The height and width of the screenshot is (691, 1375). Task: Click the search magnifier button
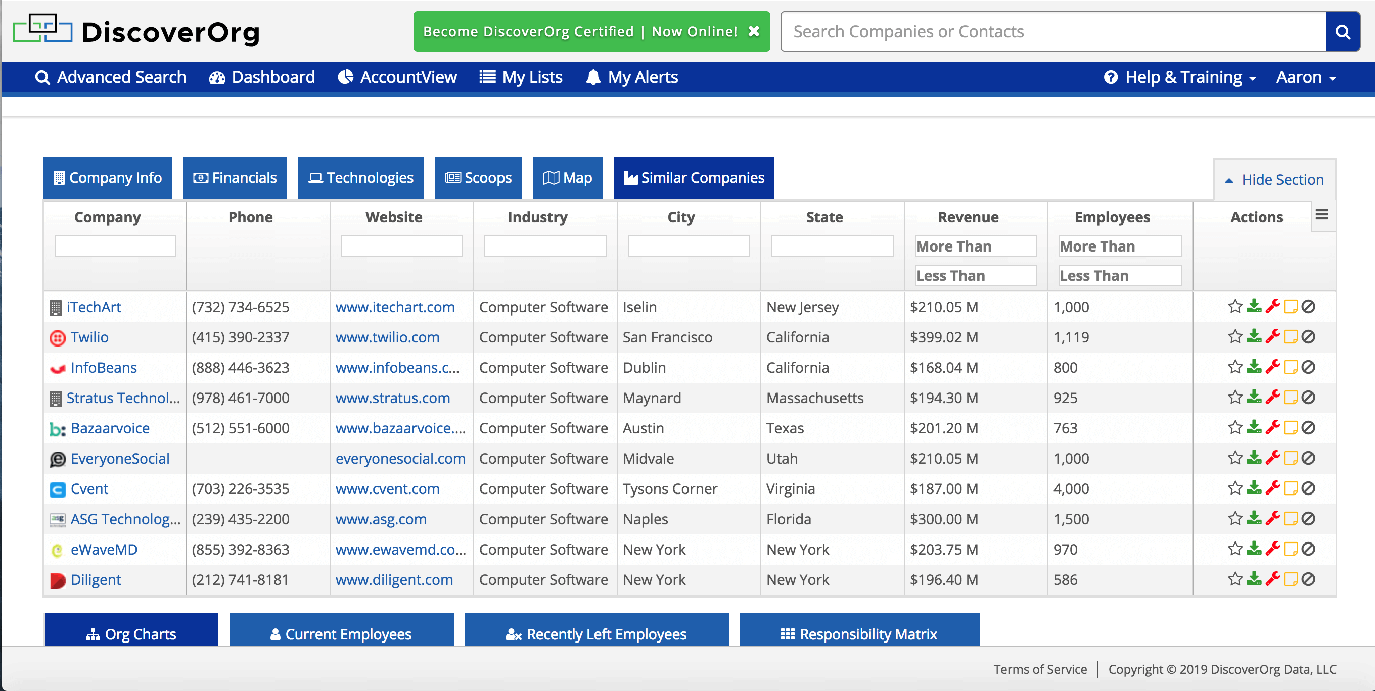pyautogui.click(x=1343, y=31)
